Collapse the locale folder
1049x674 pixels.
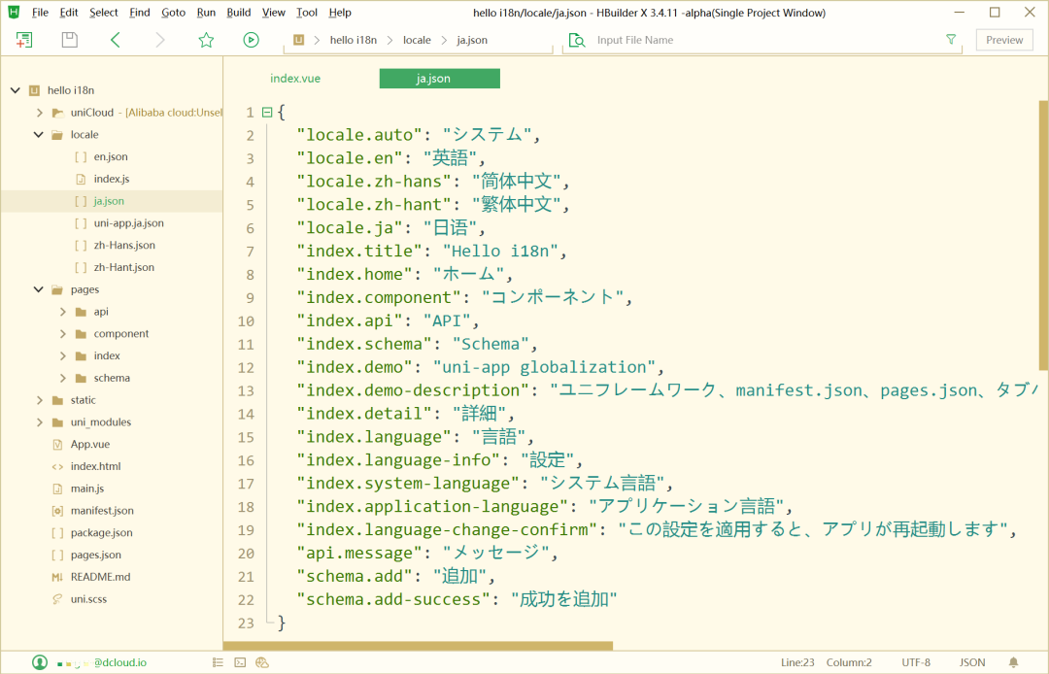[39, 134]
